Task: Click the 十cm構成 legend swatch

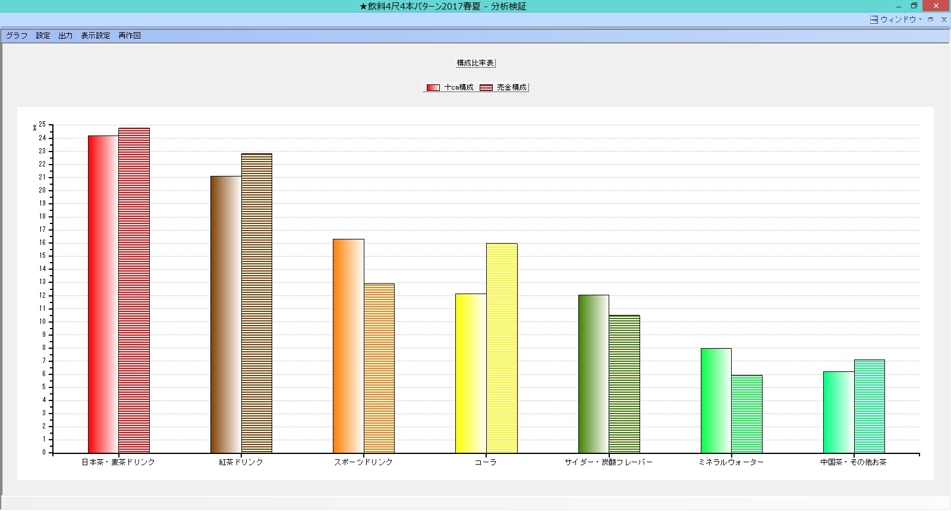Action: (433, 87)
